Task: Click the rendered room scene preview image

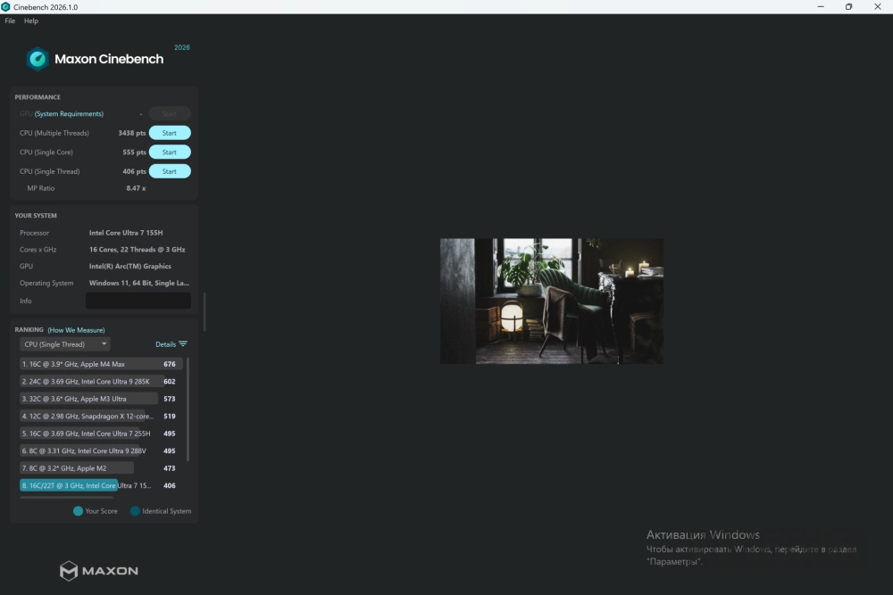Action: [x=551, y=301]
